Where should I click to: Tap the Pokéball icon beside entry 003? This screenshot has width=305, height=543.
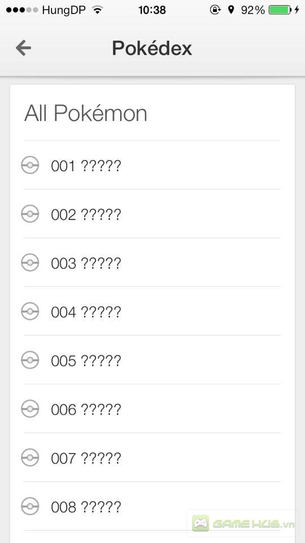pos(30,262)
